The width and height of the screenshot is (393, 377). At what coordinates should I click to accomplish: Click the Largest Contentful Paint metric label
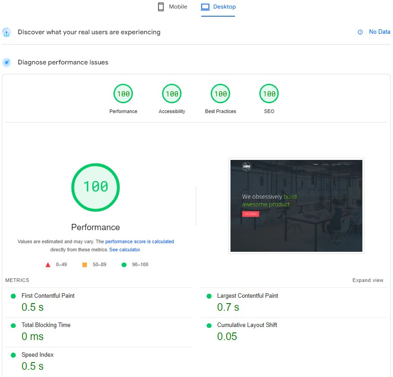click(x=248, y=296)
